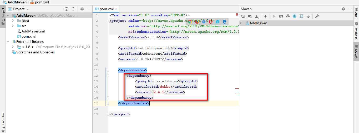Open Favorites star icon
The image size is (359, 133).
click(x=3, y=131)
